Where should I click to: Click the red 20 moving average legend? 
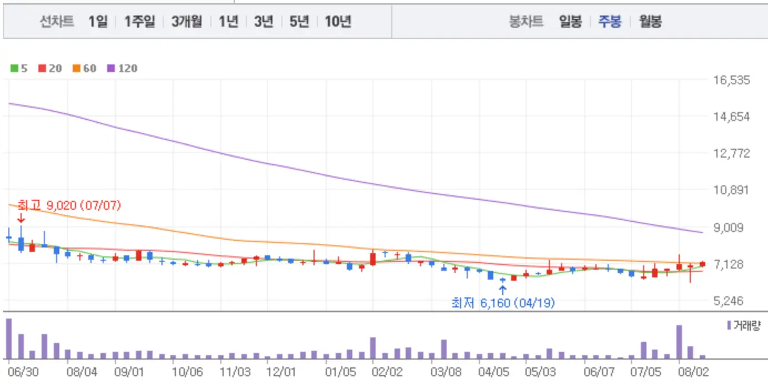click(49, 68)
